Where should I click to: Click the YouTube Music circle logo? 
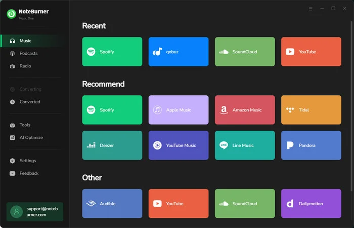(157, 145)
